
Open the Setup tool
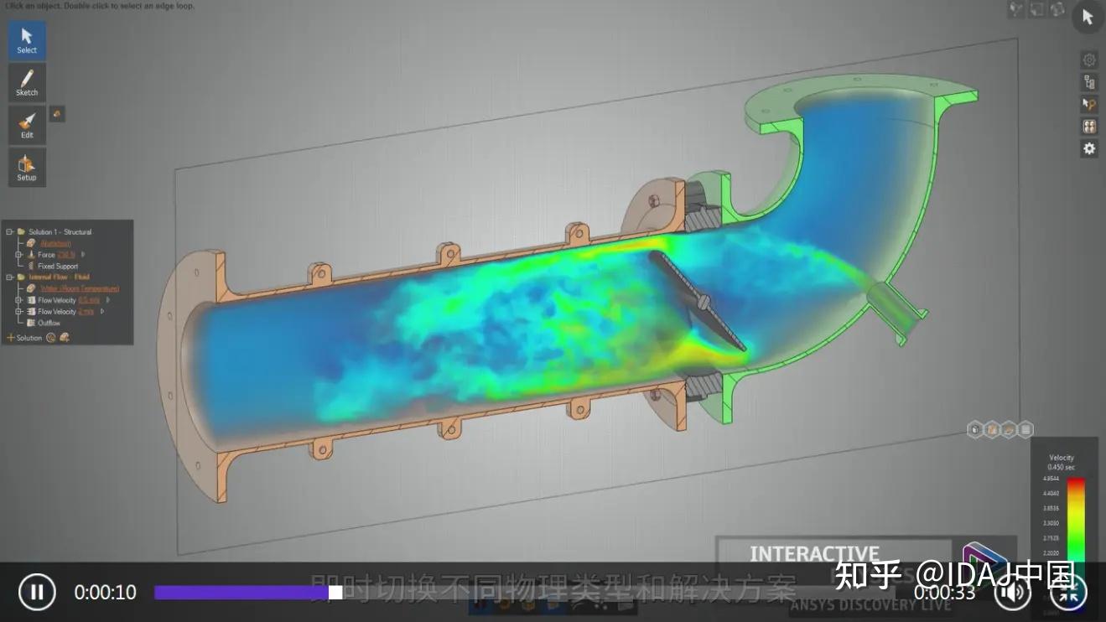26,167
